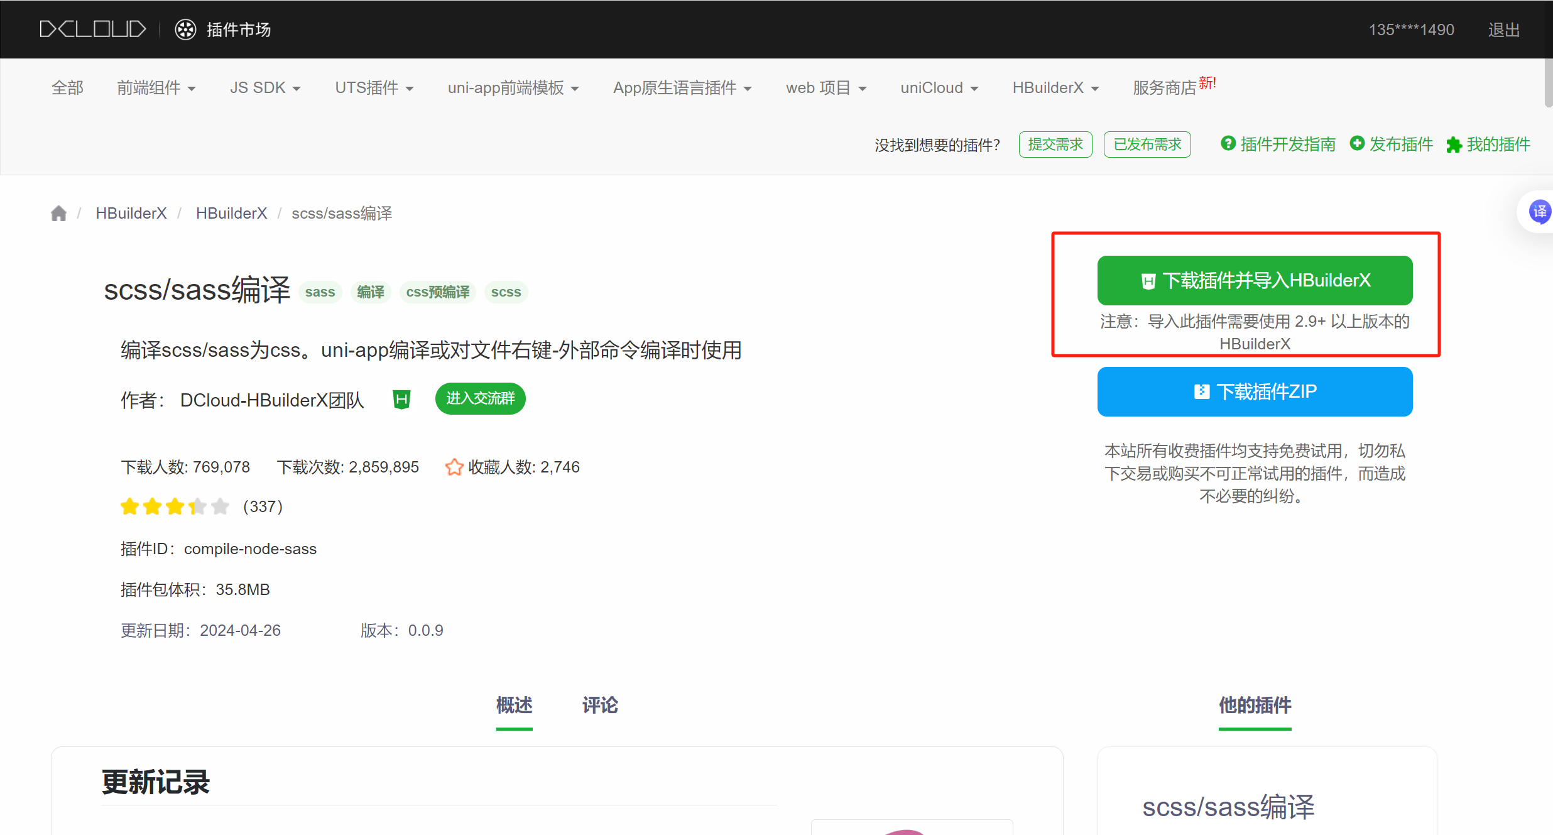Viewport: 1553px width, 835px height.
Task: Expand the uniCloud dropdown menu
Action: (x=939, y=88)
